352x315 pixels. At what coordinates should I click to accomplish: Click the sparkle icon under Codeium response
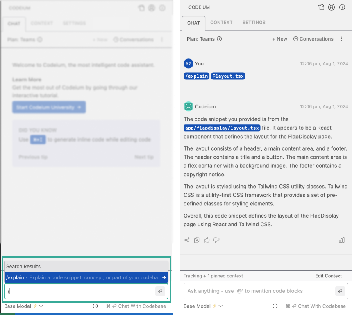(x=187, y=240)
